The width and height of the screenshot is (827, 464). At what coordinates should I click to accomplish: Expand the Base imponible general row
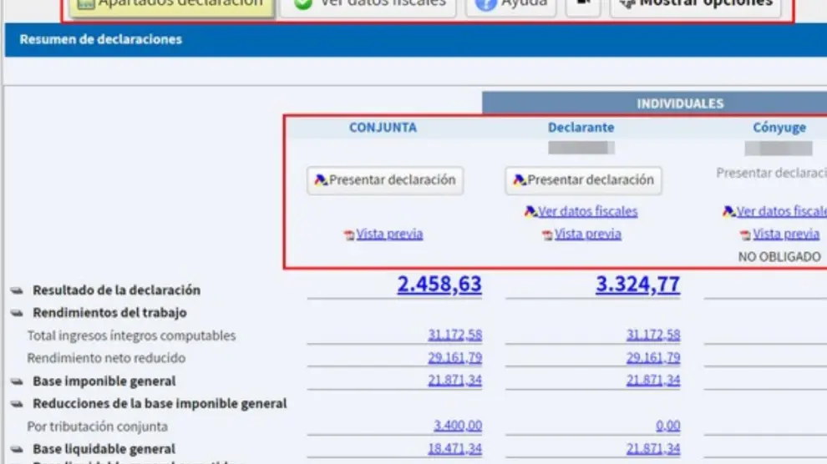point(17,381)
